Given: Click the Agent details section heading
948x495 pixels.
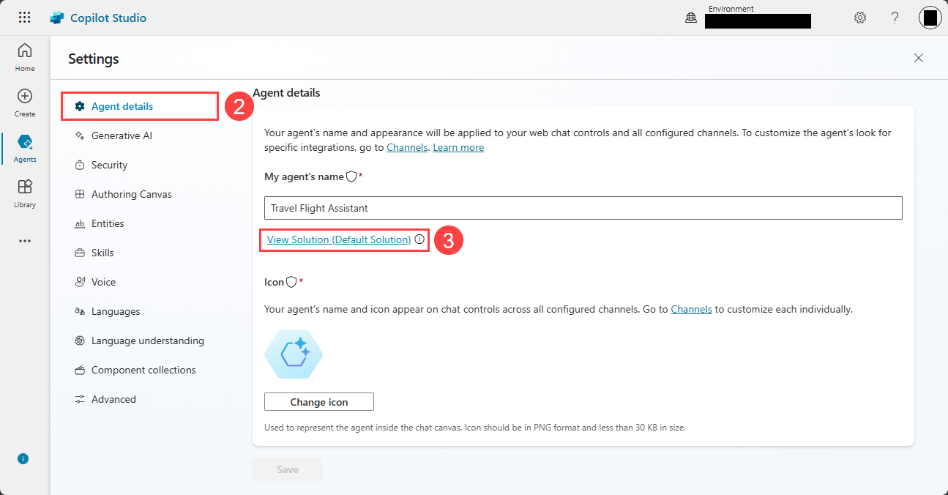Looking at the screenshot, I should [286, 93].
